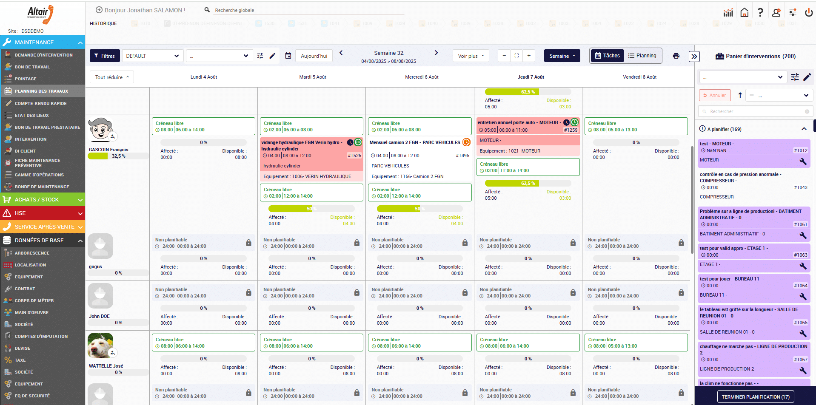816x405 pixels.
Task: Click GASCOIN François 32,5 % progress bar
Action: [x=118, y=156]
